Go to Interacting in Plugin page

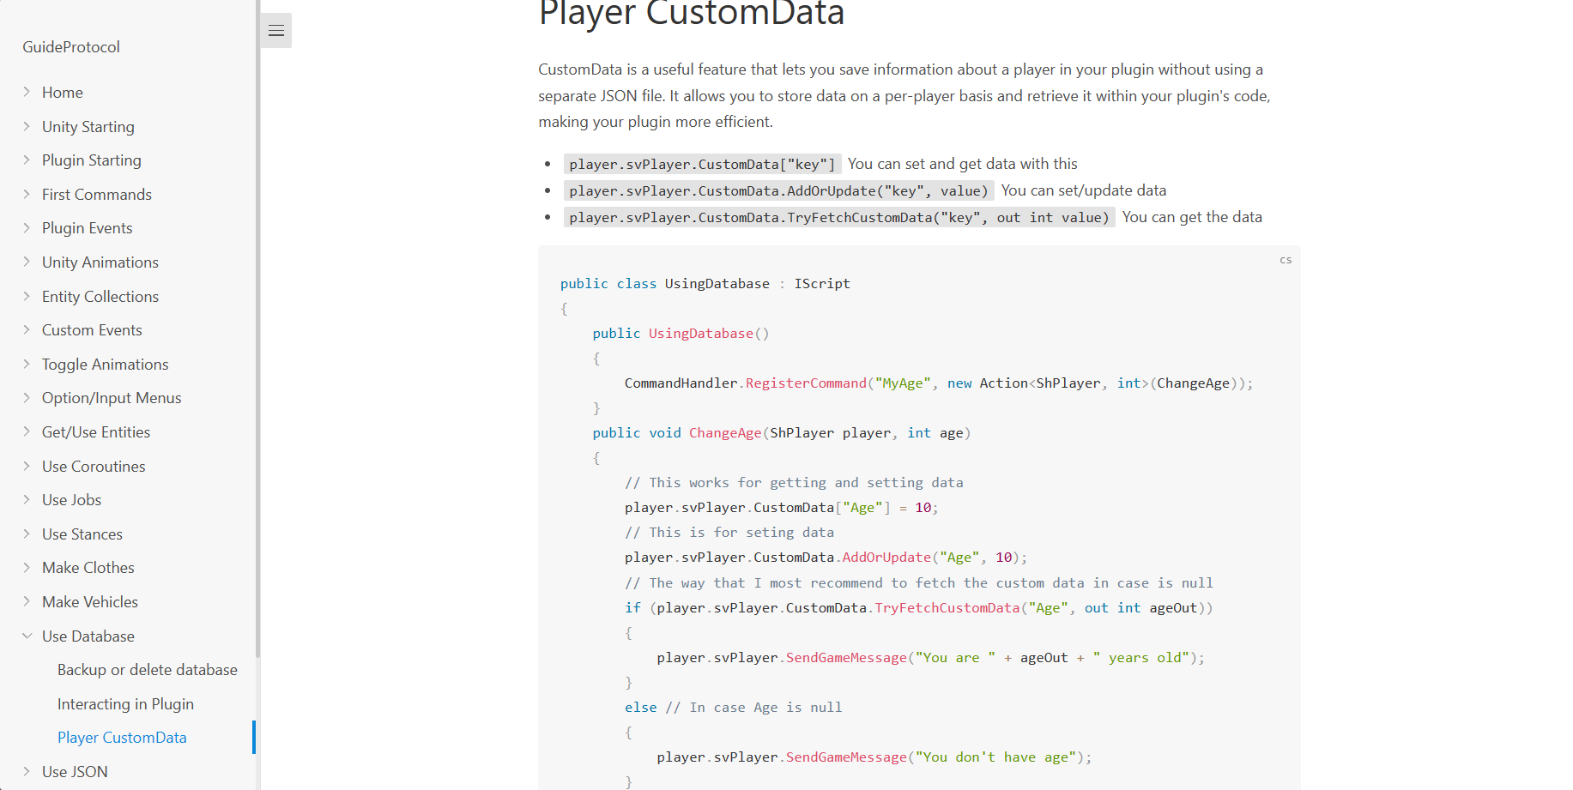[125, 704]
